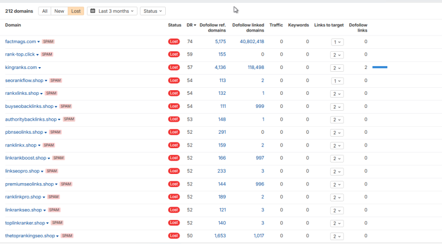
Task: Open the Status filter dropdown
Action: [153, 11]
